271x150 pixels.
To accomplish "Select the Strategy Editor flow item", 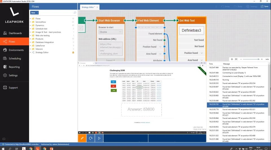I will (x=42, y=52).
